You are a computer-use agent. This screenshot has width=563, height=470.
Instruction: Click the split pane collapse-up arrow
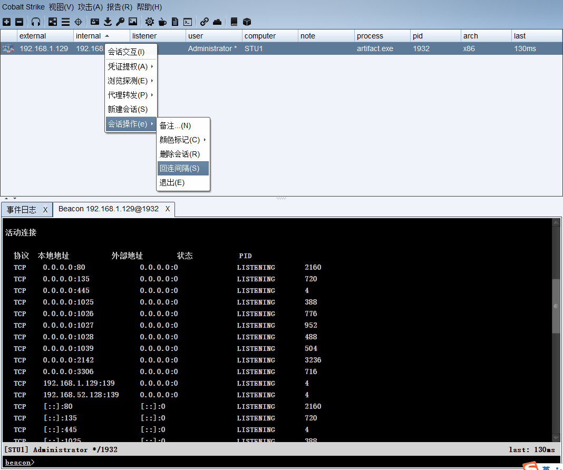[6, 198]
